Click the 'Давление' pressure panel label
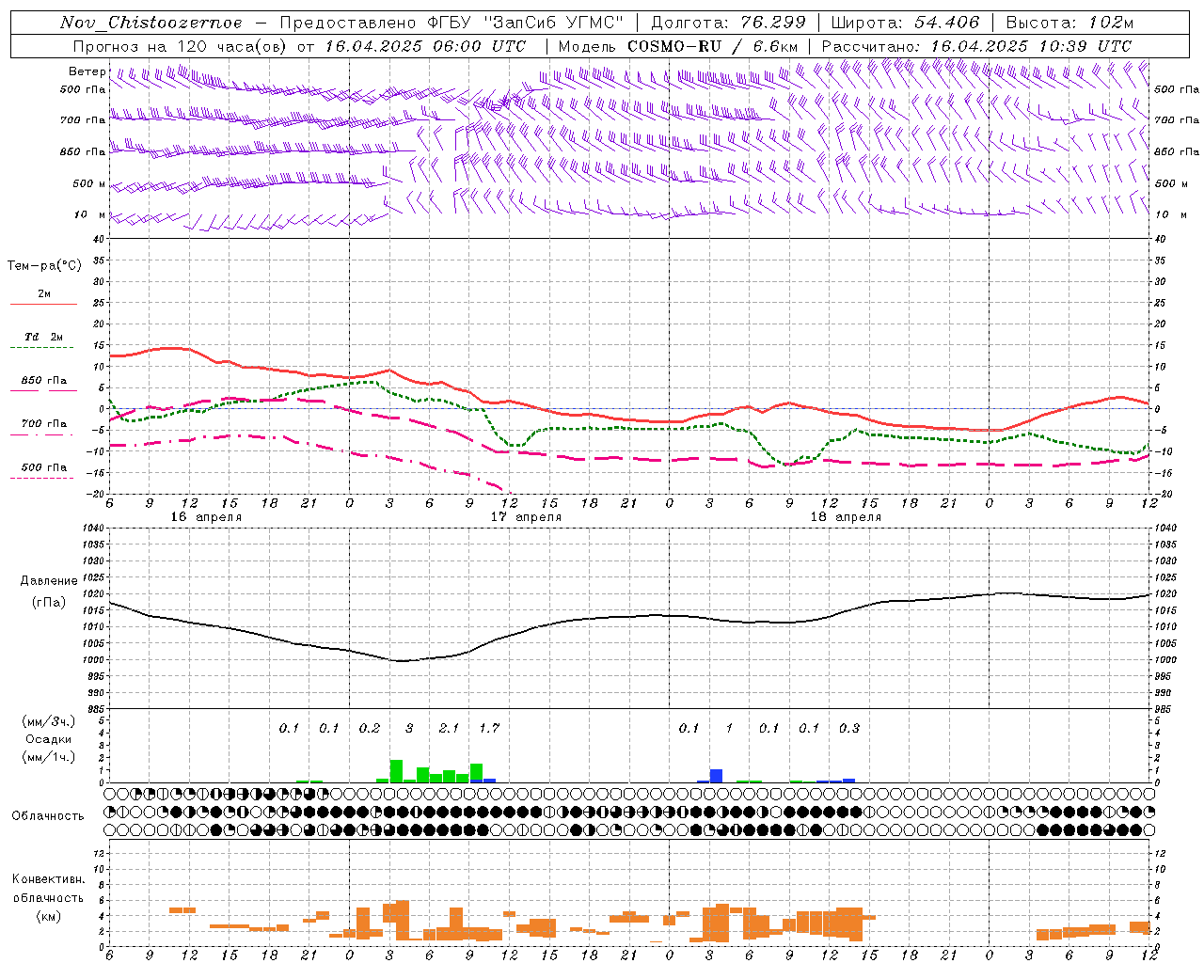1204x963 pixels. (49, 581)
